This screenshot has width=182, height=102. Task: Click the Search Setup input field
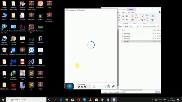(150, 26)
